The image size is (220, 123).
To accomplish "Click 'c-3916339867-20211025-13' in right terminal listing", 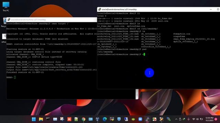I will [x=113, y=42].
